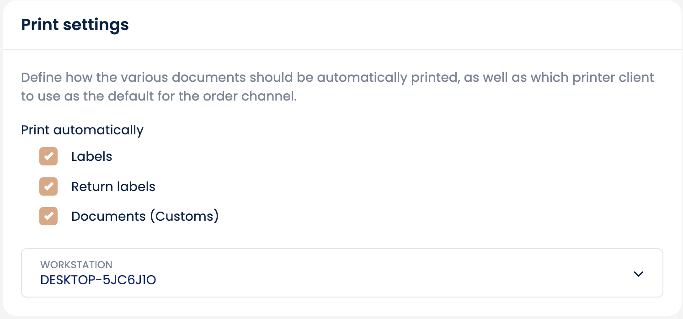Screen dimensions: 683x319
Task: Click the 'Documents (Customs)' option text
Action: click(x=145, y=216)
